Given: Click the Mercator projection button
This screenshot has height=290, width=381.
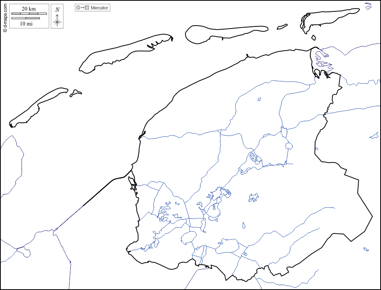Looking at the screenshot, I should (92, 8).
